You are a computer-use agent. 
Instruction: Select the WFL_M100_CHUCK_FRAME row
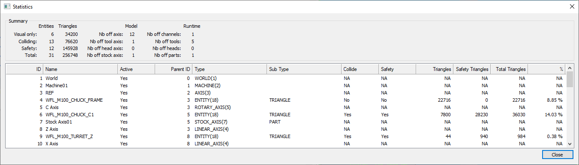pos(285,100)
